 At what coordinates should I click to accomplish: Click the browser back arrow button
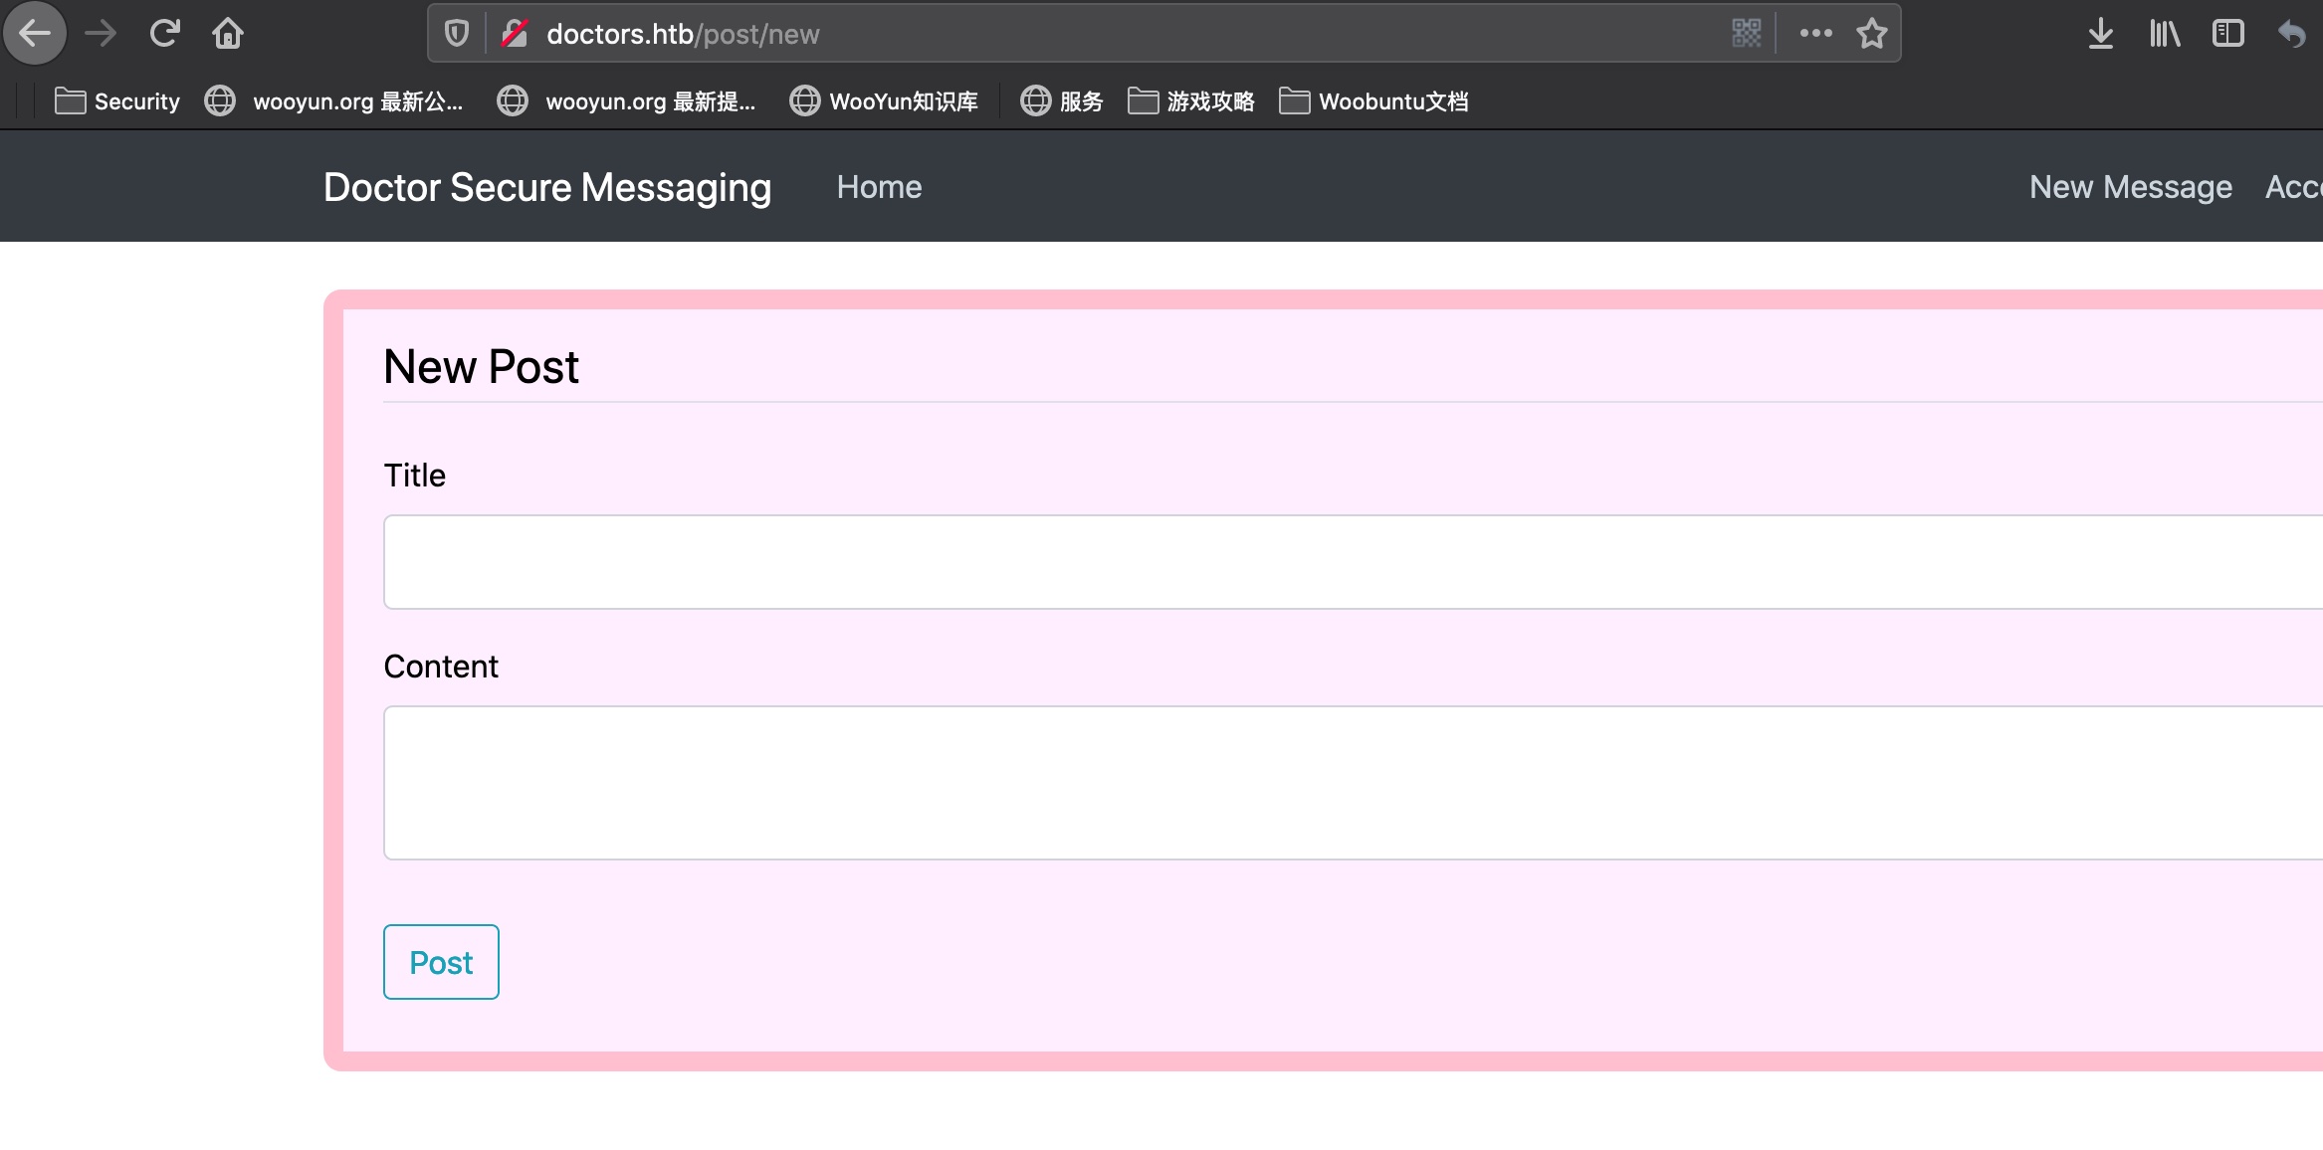[35, 34]
